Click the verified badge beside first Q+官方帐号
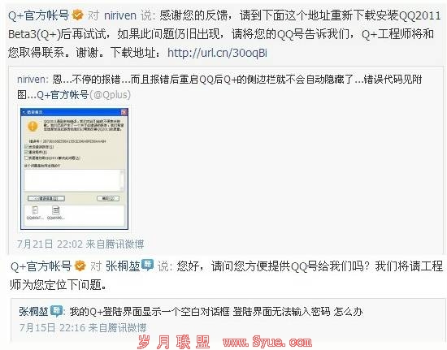Image resolution: width=447 pixels, height=350 pixels. (77, 15)
